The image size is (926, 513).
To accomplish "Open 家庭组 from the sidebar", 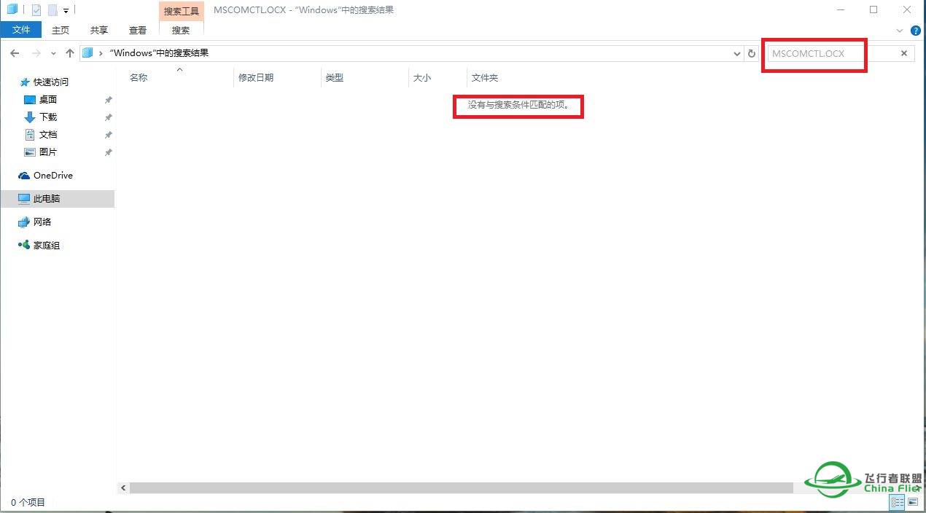I will [x=45, y=245].
